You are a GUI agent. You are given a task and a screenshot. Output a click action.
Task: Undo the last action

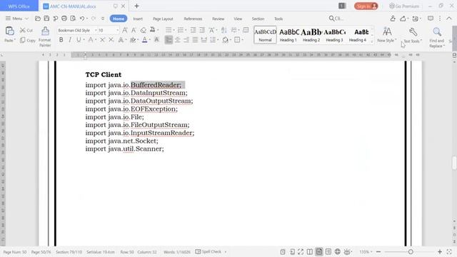82,19
